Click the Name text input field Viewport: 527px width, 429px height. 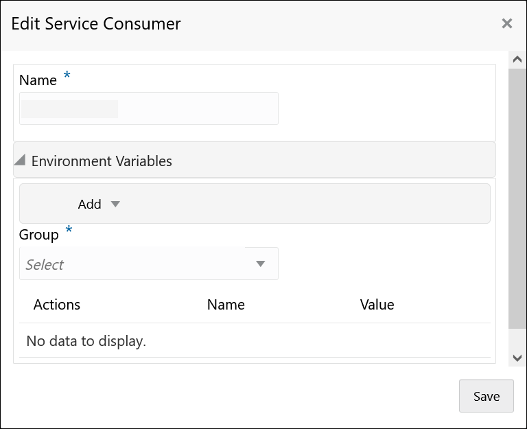149,108
